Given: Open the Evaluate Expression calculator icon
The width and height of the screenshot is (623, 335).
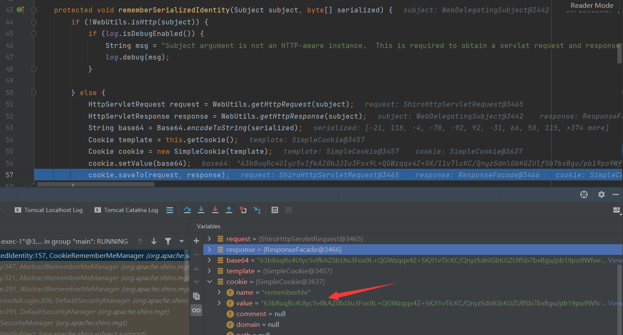Looking at the screenshot, I should coord(275,210).
